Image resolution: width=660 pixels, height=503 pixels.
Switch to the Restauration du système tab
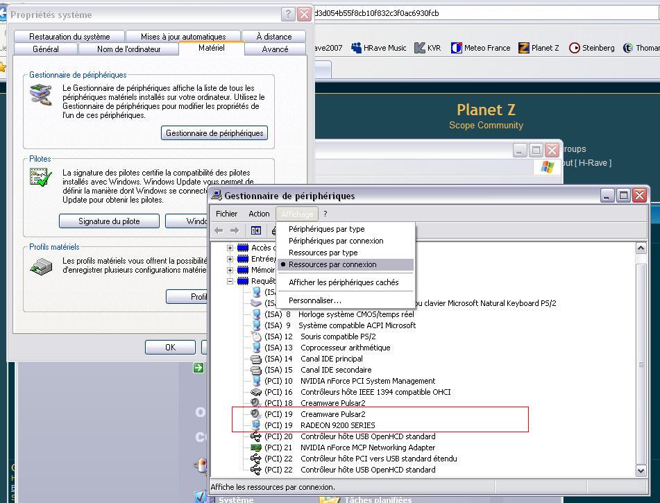tap(69, 37)
